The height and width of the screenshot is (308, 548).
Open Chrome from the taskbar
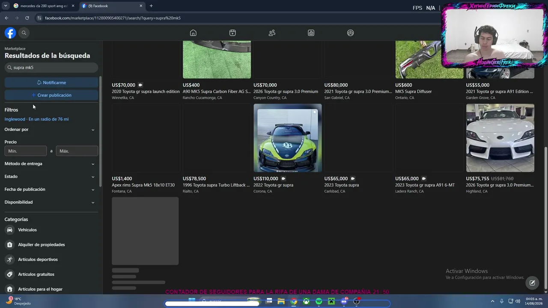pyautogui.click(x=294, y=302)
